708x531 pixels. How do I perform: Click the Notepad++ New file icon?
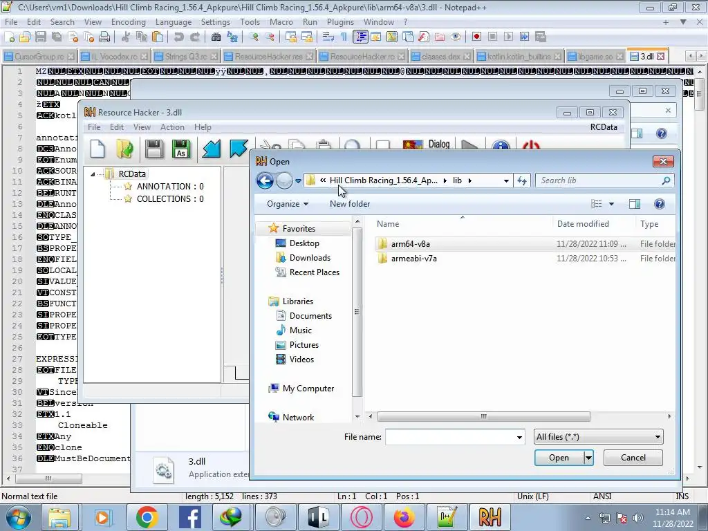[x=10, y=37]
